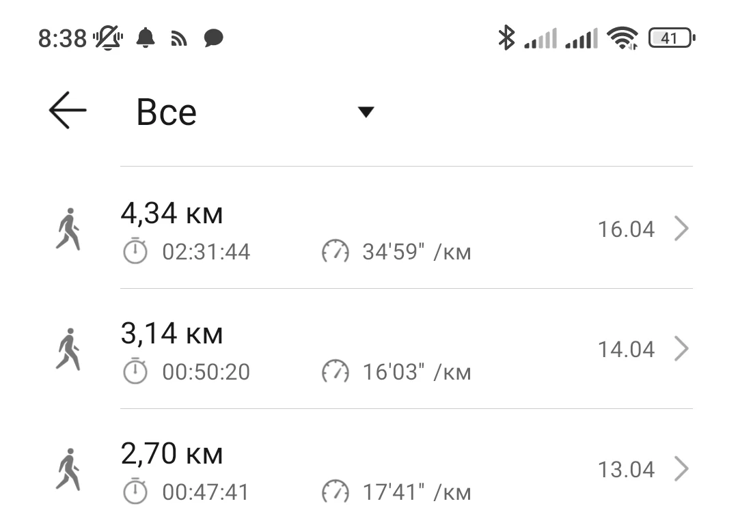This screenshot has width=738, height=523.
Task: Select the Все category label
Action: click(x=166, y=112)
